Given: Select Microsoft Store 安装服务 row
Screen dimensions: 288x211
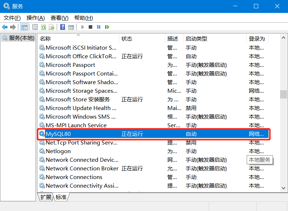Looking at the screenshot, I should 154,100.
